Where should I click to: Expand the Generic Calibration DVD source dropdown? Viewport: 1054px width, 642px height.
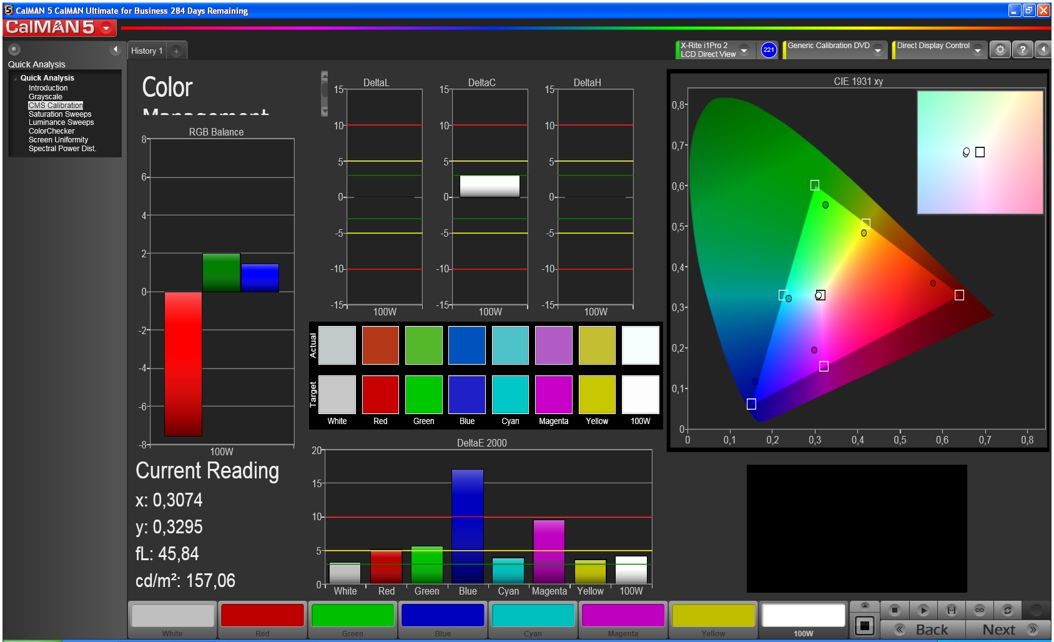pyautogui.click(x=878, y=51)
